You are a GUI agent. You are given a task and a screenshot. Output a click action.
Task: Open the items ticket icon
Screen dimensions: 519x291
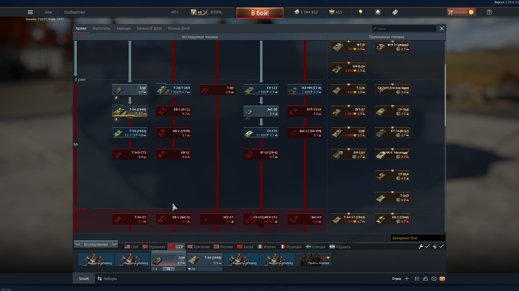point(395,12)
